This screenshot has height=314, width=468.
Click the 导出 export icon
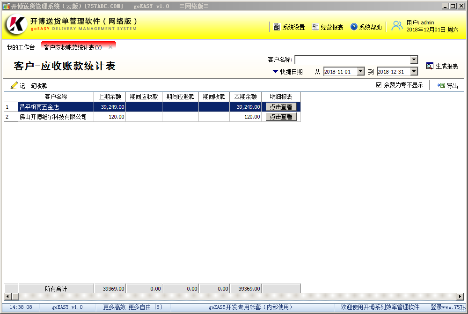(441, 86)
